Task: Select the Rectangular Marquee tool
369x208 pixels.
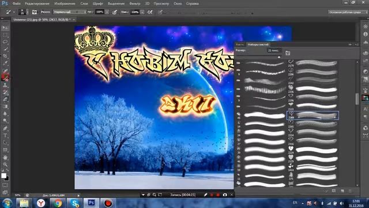Action: click(x=5, y=35)
